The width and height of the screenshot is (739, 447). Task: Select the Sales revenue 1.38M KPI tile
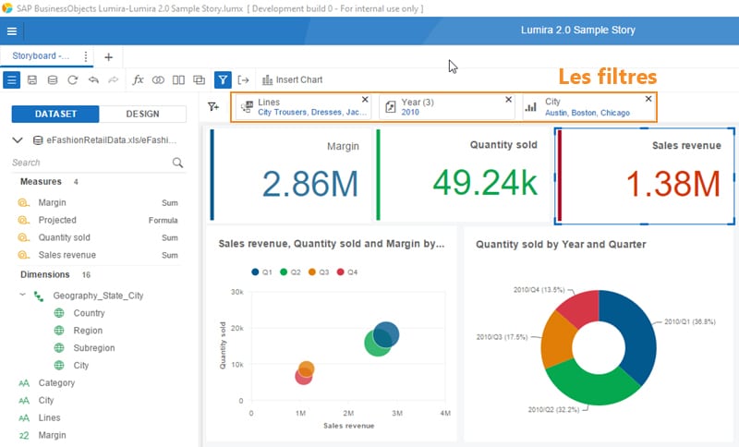point(644,175)
